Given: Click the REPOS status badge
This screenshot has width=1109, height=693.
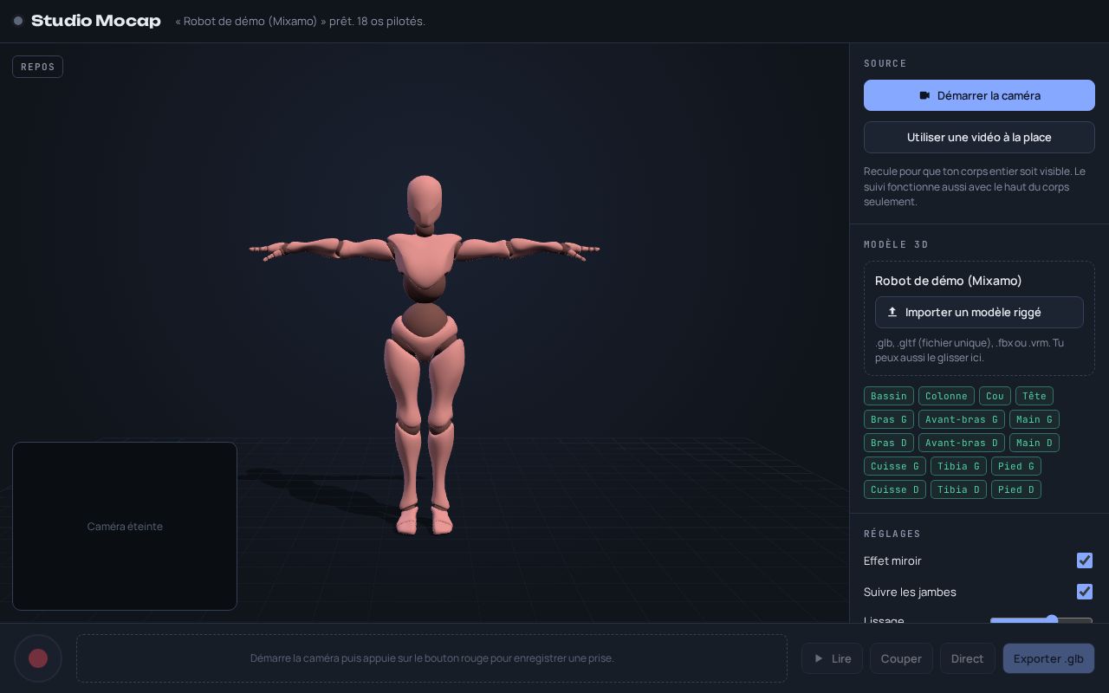Looking at the screenshot, I should 38,67.
